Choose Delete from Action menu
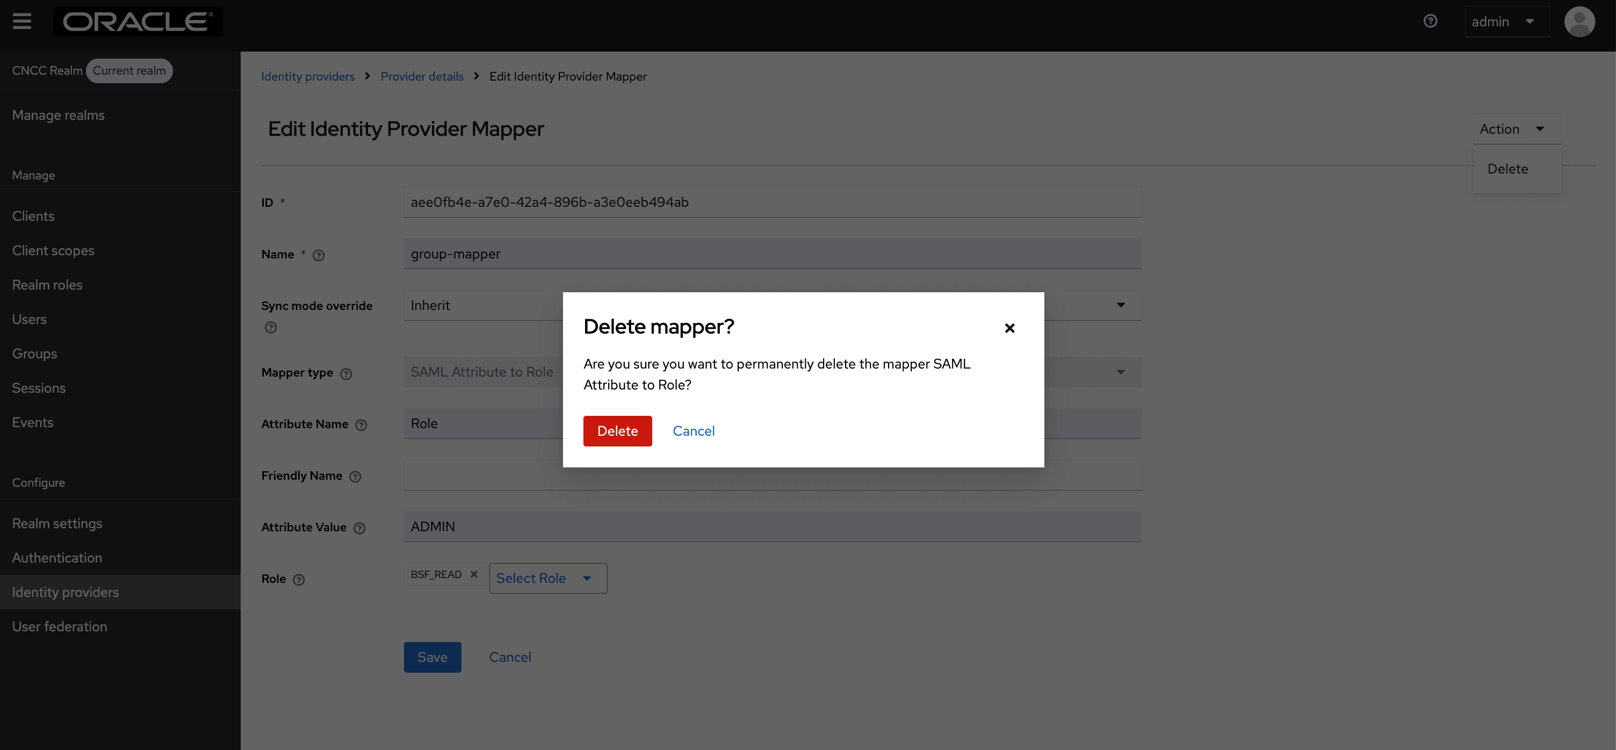This screenshot has height=750, width=1616. pos(1507,169)
